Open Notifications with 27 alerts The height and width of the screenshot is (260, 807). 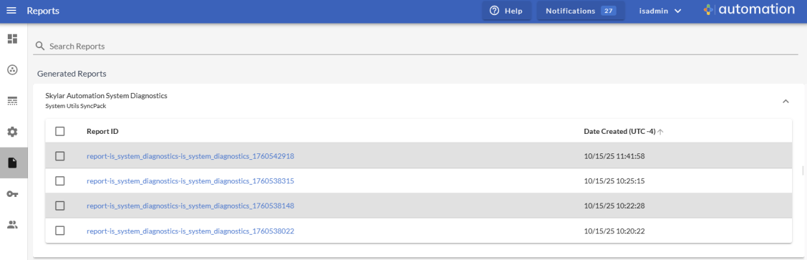[x=580, y=11]
